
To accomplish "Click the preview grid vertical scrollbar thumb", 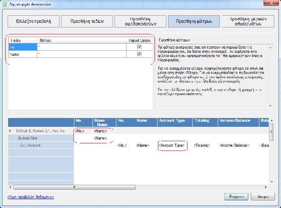I will point(272,132).
